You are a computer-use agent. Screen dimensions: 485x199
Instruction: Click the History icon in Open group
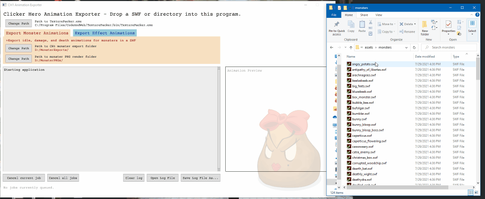459,34
